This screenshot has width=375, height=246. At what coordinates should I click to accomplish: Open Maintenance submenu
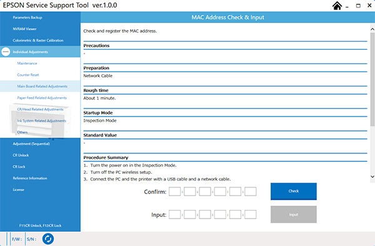click(x=27, y=64)
